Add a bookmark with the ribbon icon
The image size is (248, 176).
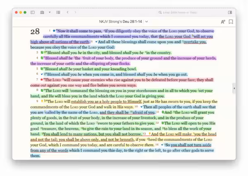pyautogui.click(x=231, y=21)
